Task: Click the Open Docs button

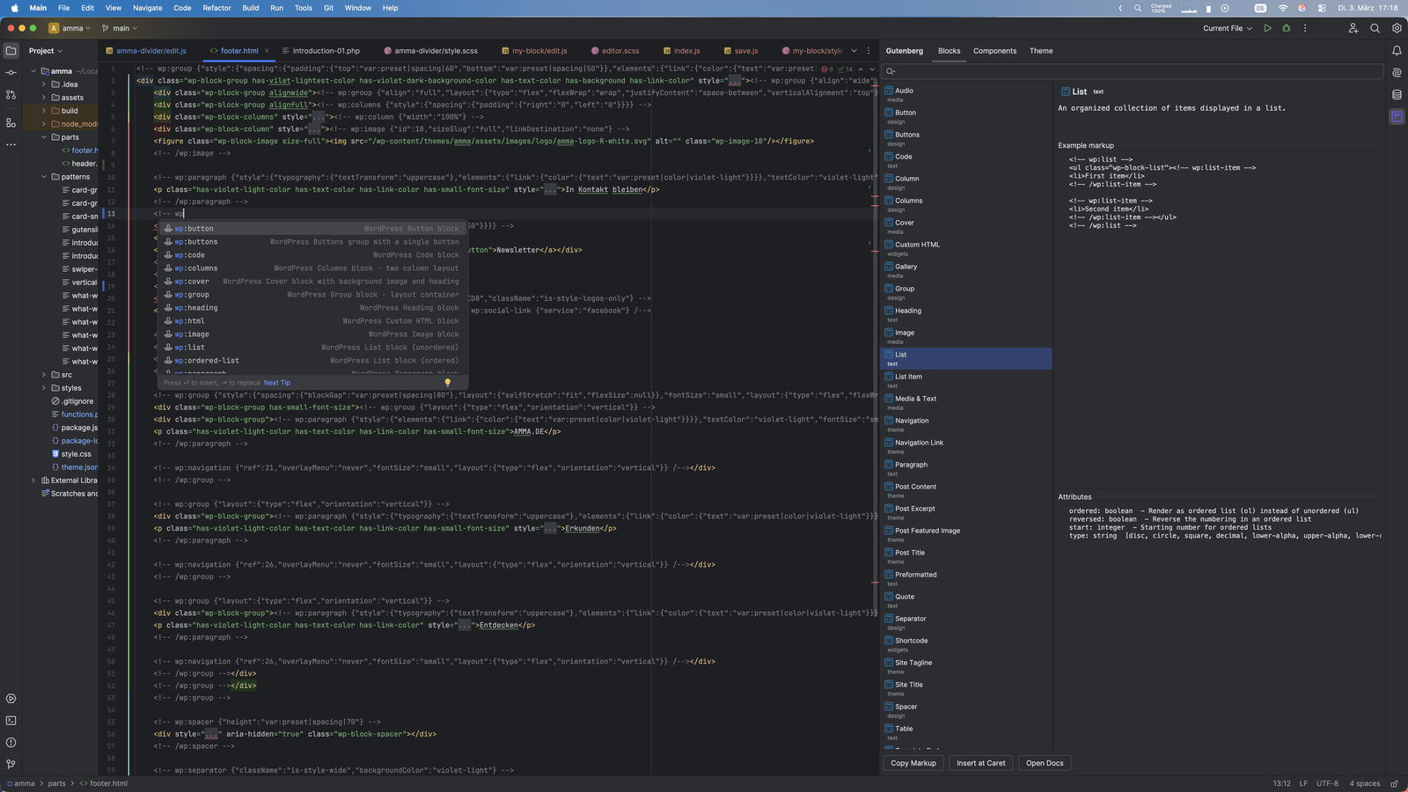Action: (1045, 763)
